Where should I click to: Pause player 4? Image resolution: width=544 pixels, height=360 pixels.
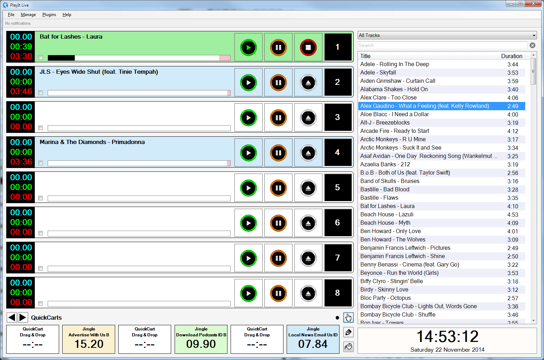click(x=278, y=153)
